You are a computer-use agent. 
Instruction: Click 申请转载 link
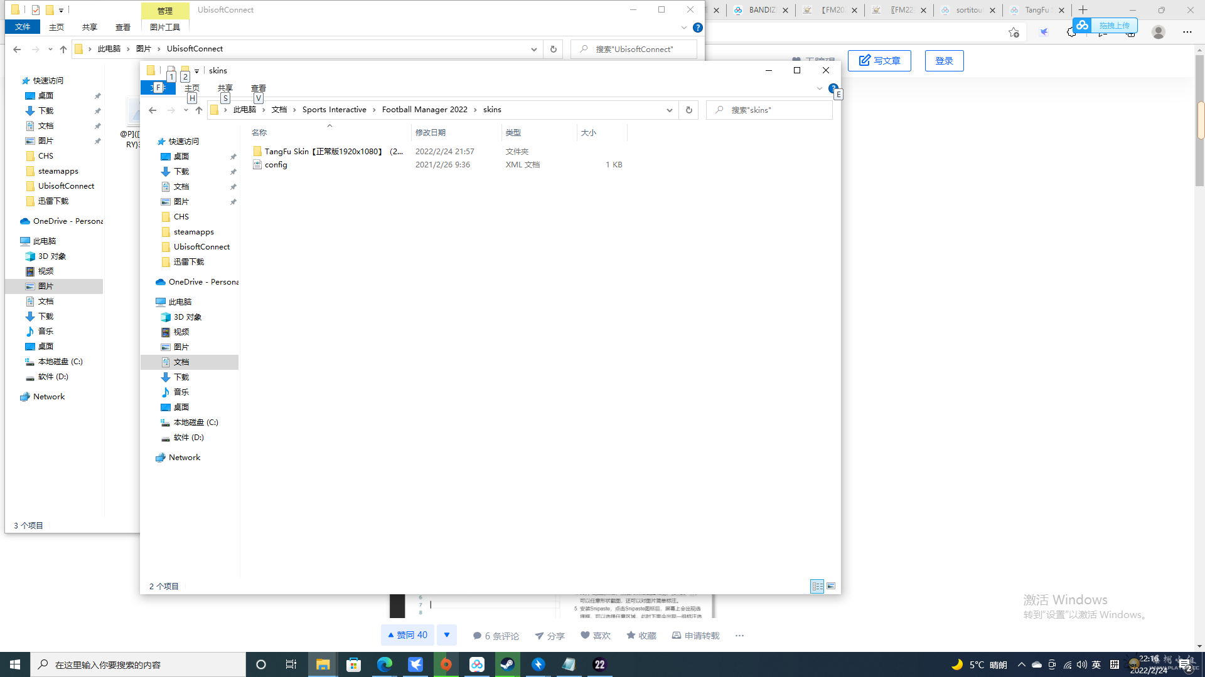coord(695,636)
